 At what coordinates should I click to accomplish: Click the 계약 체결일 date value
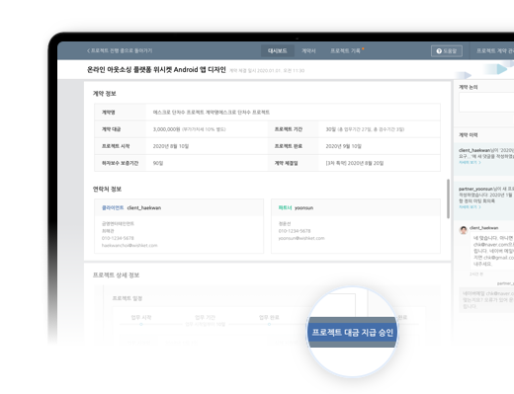point(355,163)
